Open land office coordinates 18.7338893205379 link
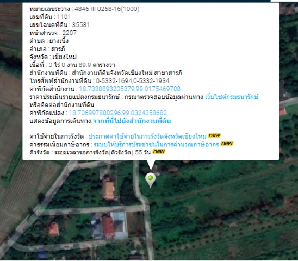Viewport: 298px width, 261px height. 129,89
